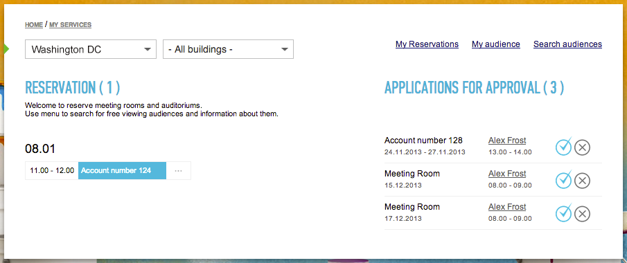The width and height of the screenshot is (627, 263).
Task: Open the Washington DC city dropdown
Action: [90, 49]
